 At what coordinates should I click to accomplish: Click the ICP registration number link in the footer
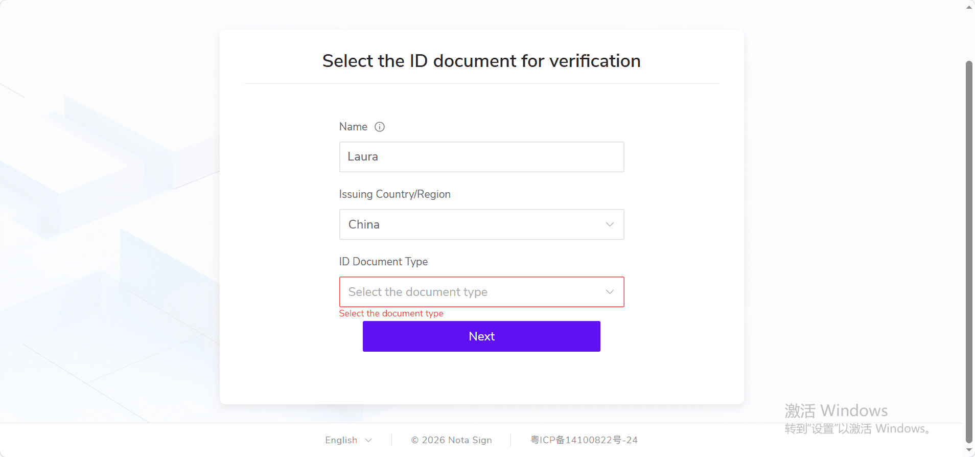(584, 440)
